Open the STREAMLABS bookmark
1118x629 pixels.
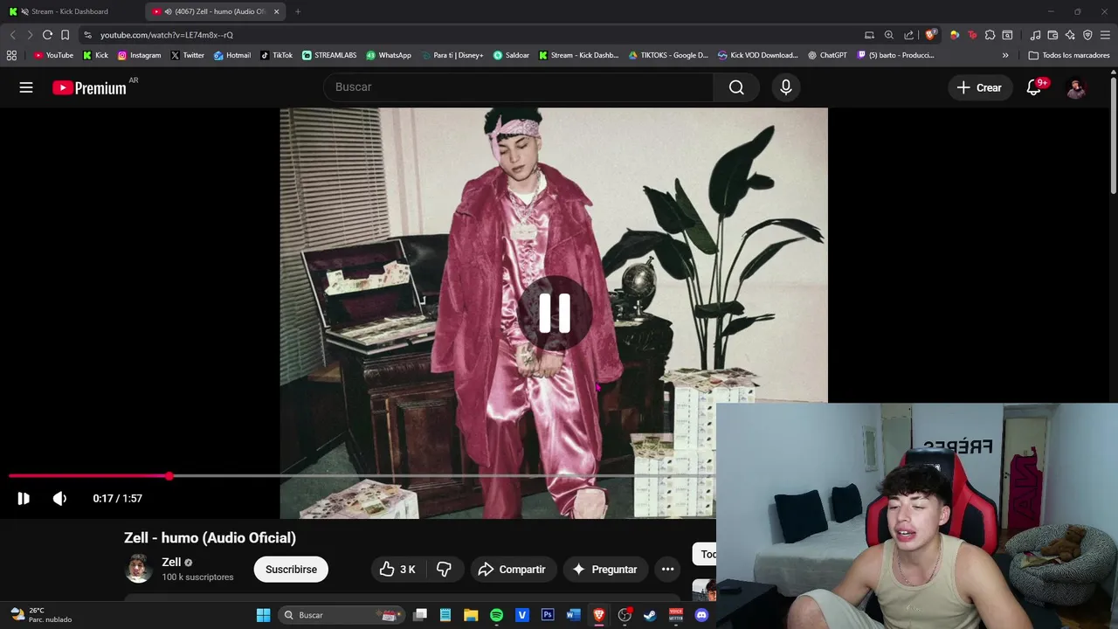coord(329,55)
